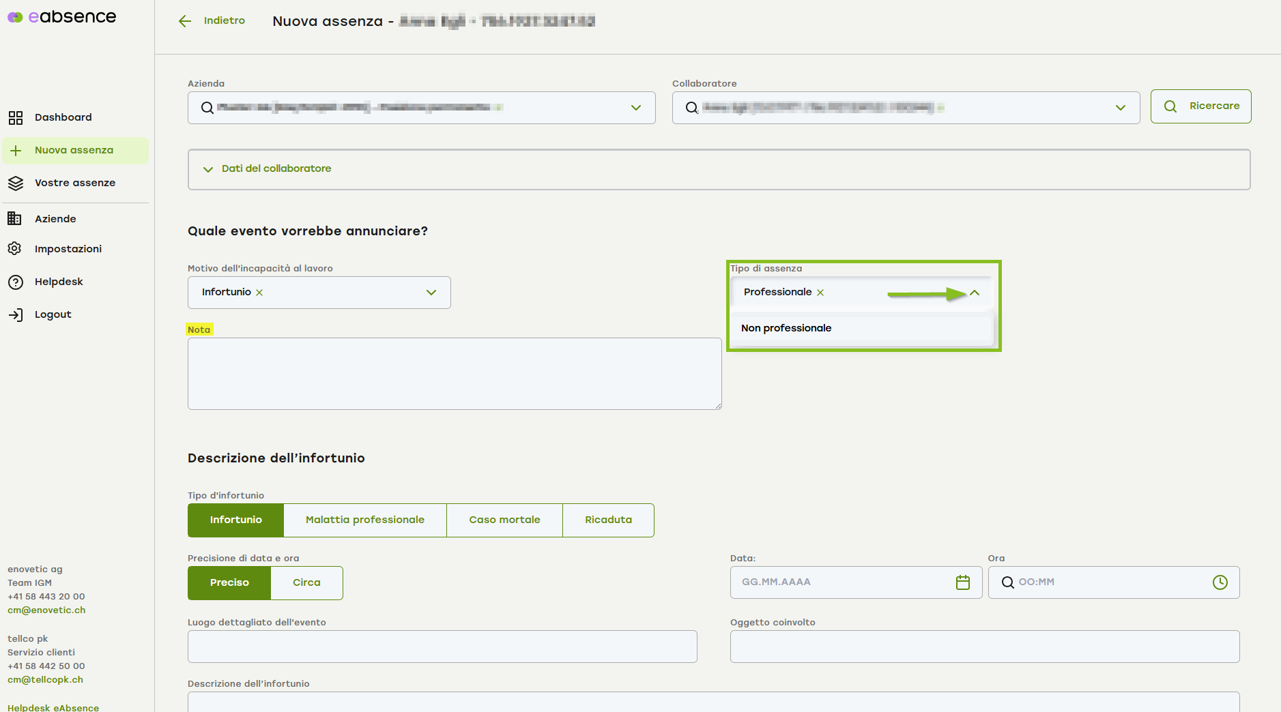Image resolution: width=1281 pixels, height=712 pixels.
Task: Expand the Dati del collaboratore section
Action: tap(276, 169)
